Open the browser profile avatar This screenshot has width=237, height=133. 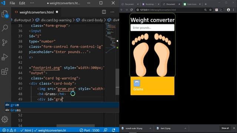(x=228, y=10)
